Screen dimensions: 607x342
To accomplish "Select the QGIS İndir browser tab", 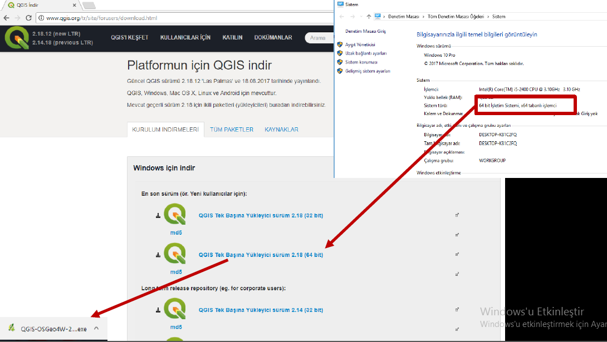I will [x=41, y=6].
